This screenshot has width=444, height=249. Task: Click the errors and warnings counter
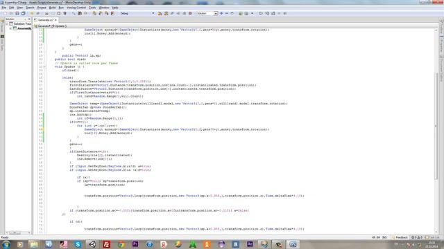pyautogui.click(x=417, y=237)
